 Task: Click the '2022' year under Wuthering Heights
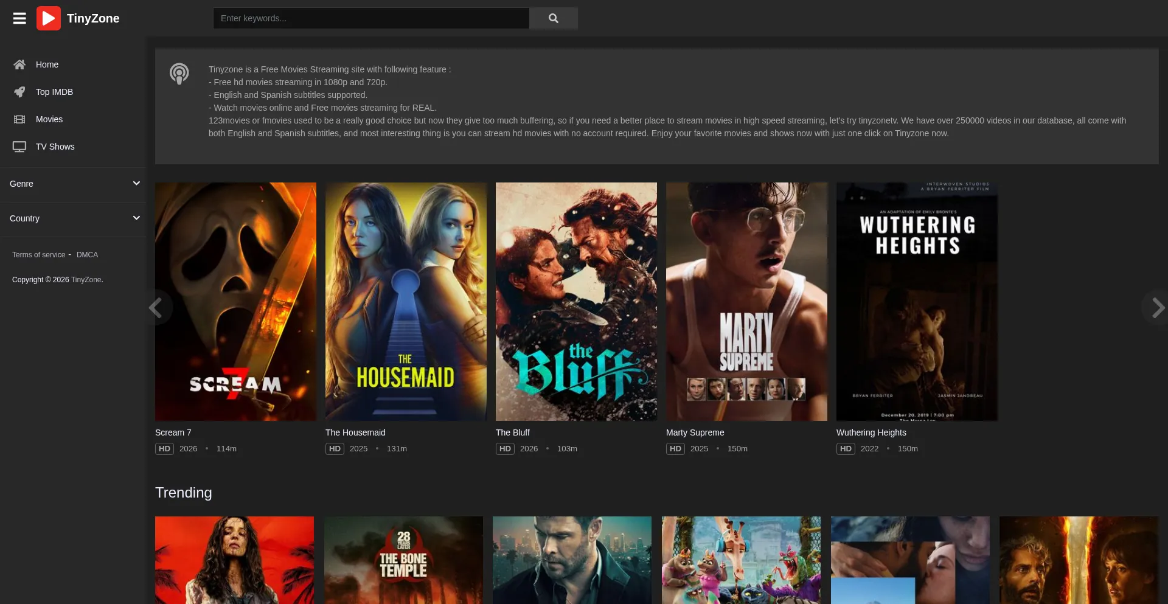(x=869, y=449)
